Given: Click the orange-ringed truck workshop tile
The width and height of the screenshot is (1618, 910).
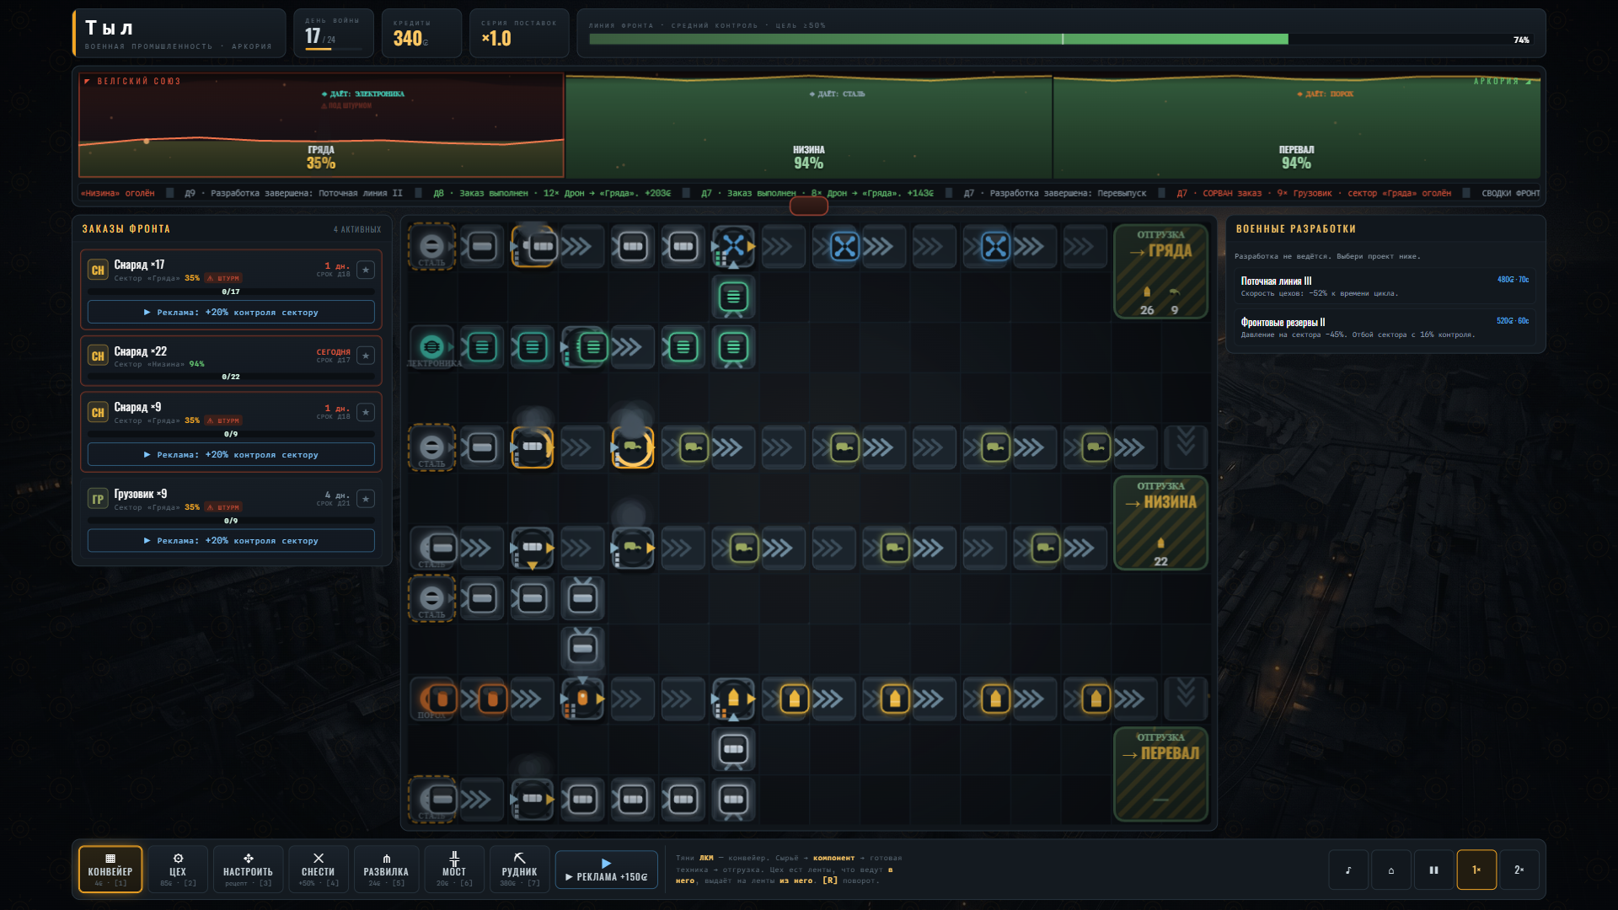Looking at the screenshot, I should tap(633, 447).
